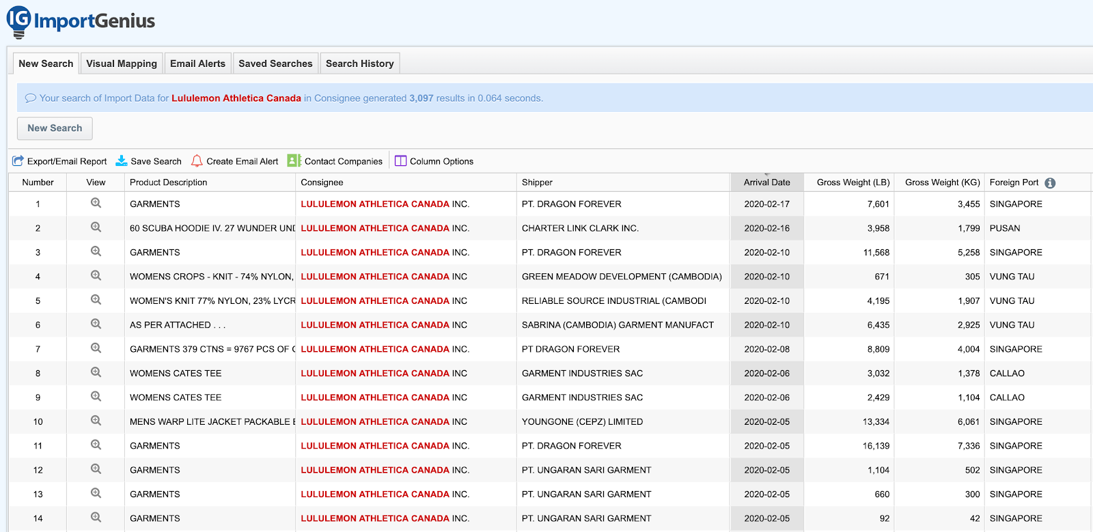Image resolution: width=1093 pixels, height=532 pixels.
Task: Select shipper YOUNGONE (CEPZ) LIMITED
Action: pos(582,421)
